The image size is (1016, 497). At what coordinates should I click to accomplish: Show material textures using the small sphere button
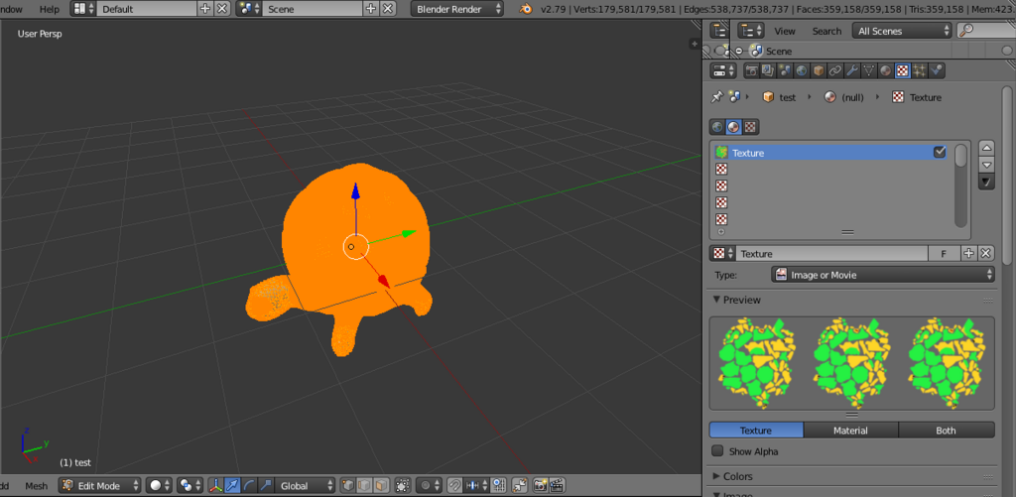click(734, 126)
